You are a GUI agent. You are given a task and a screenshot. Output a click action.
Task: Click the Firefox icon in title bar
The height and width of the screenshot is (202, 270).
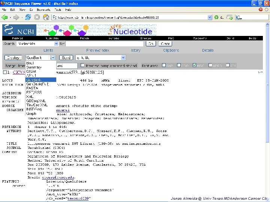[2, 3]
